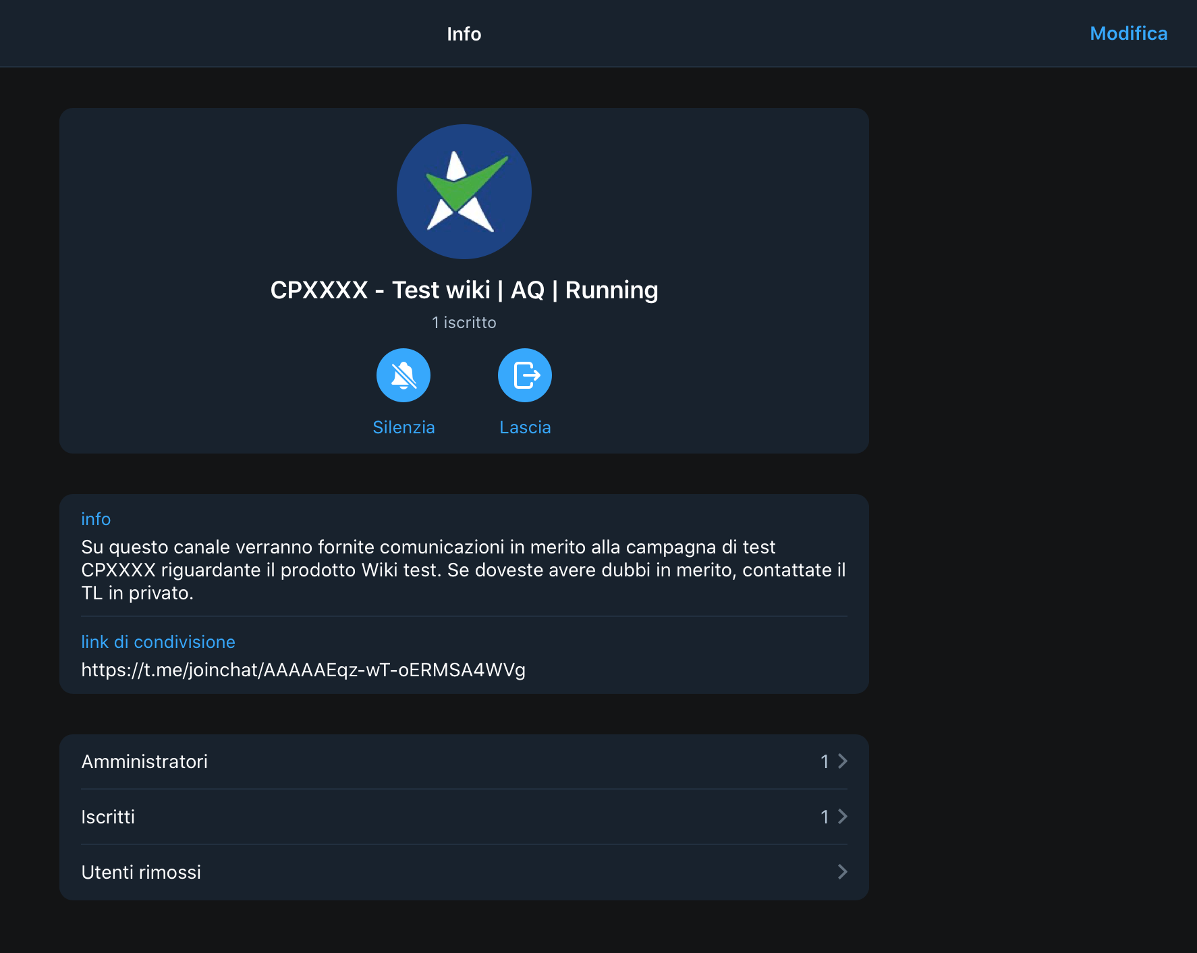1197x953 pixels.
Task: Click the Lascia text label
Action: pos(525,427)
